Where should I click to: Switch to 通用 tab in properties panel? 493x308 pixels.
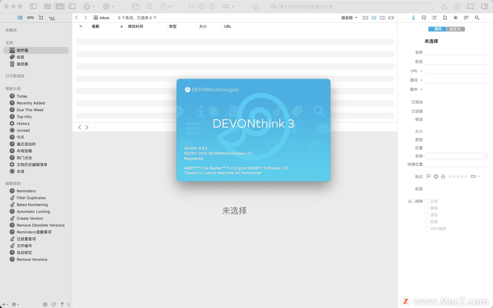coord(437,29)
